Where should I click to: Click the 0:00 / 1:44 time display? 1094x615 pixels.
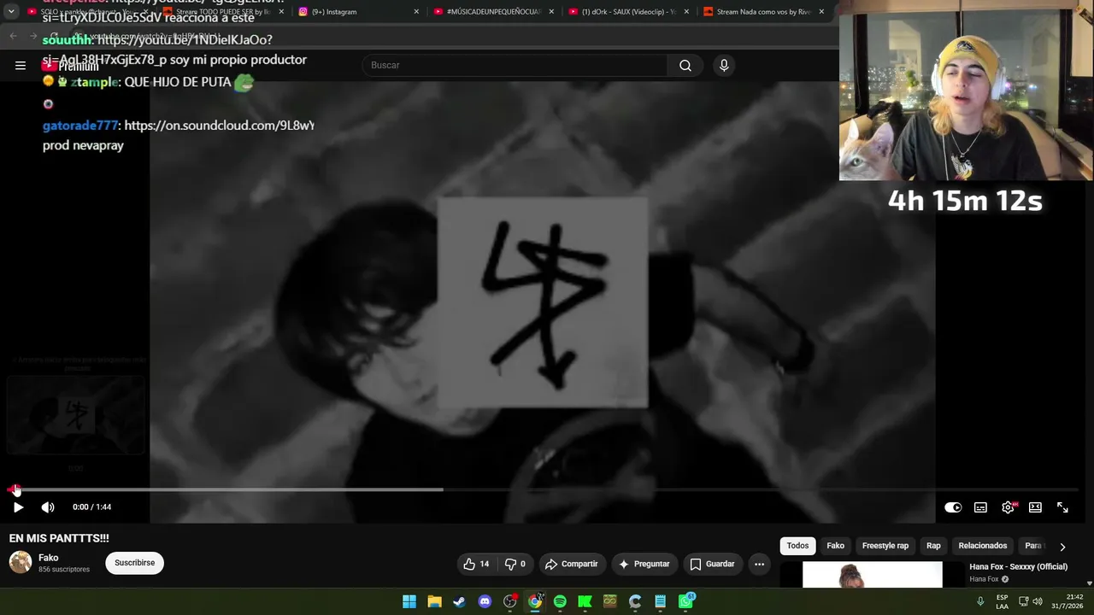point(91,507)
